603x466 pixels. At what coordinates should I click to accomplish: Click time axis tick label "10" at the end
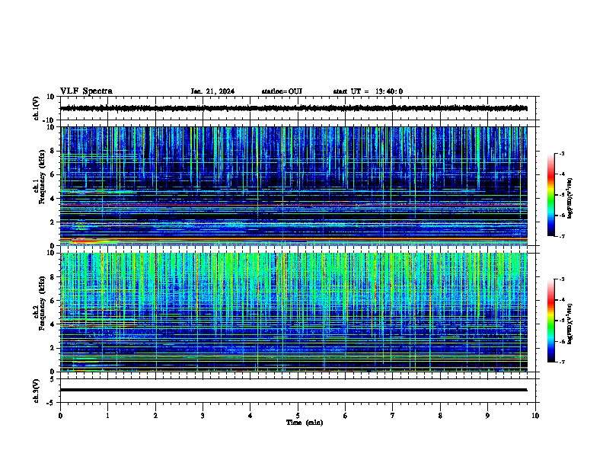[535, 416]
